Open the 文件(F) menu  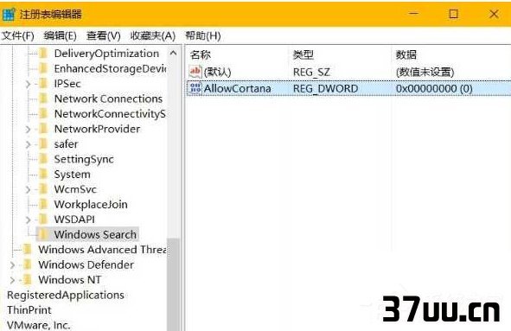point(18,35)
